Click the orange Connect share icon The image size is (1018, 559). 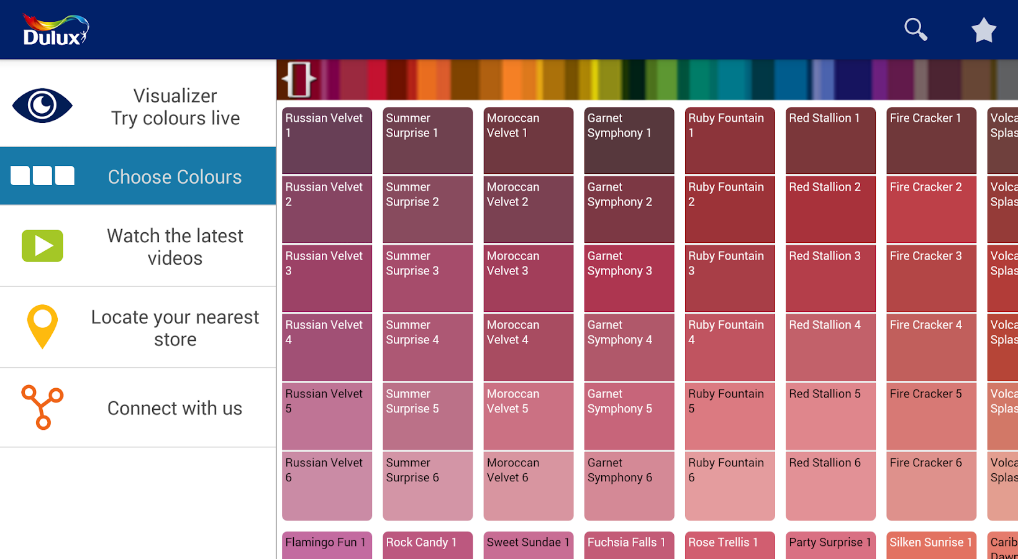tap(42, 407)
